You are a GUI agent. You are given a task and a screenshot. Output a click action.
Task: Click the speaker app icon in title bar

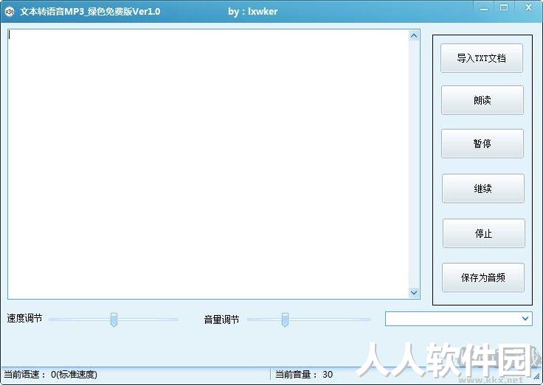10,12
